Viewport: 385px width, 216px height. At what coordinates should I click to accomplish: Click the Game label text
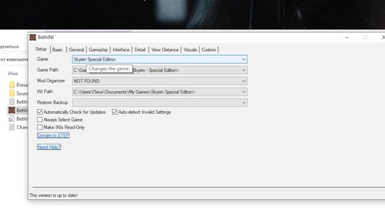coord(43,59)
